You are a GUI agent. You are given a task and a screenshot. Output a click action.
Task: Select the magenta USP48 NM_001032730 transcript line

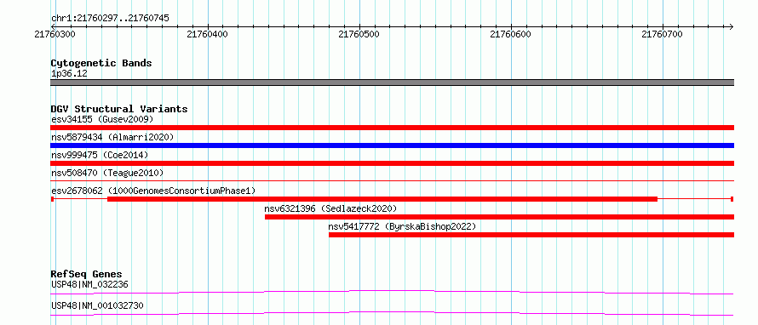click(392, 313)
